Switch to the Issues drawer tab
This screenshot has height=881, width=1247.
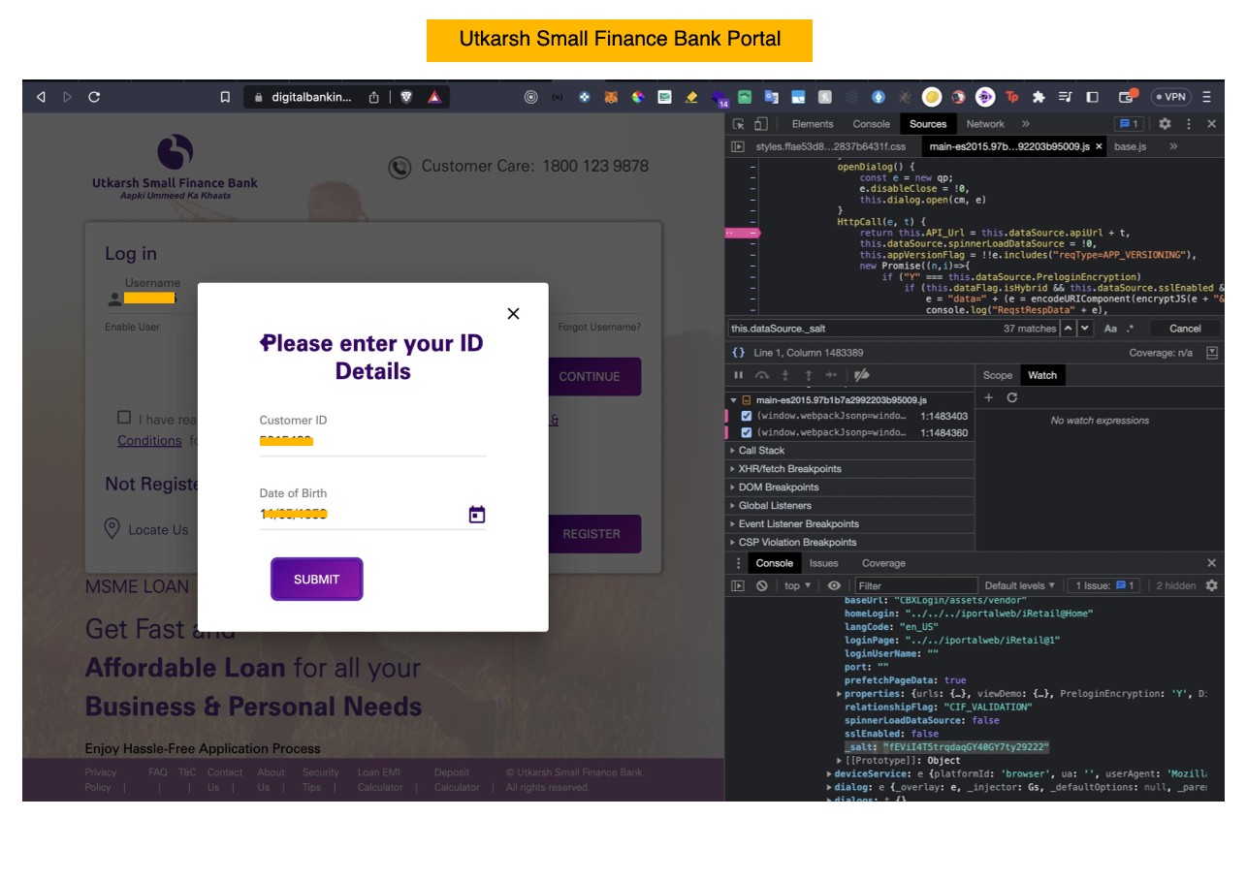pos(823,563)
